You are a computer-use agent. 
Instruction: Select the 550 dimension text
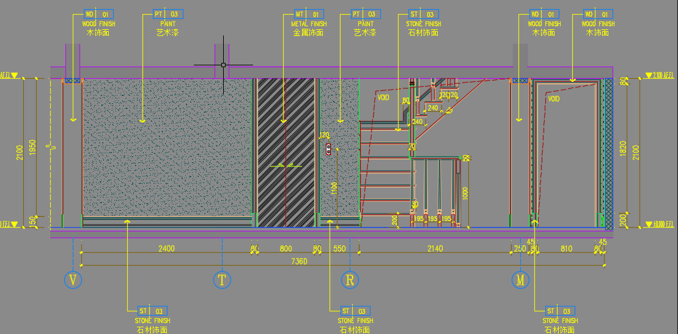[340, 249]
